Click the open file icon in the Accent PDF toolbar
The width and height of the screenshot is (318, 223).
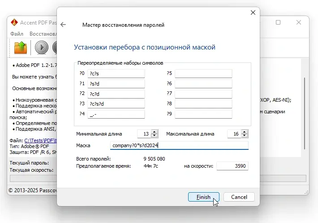(21, 48)
